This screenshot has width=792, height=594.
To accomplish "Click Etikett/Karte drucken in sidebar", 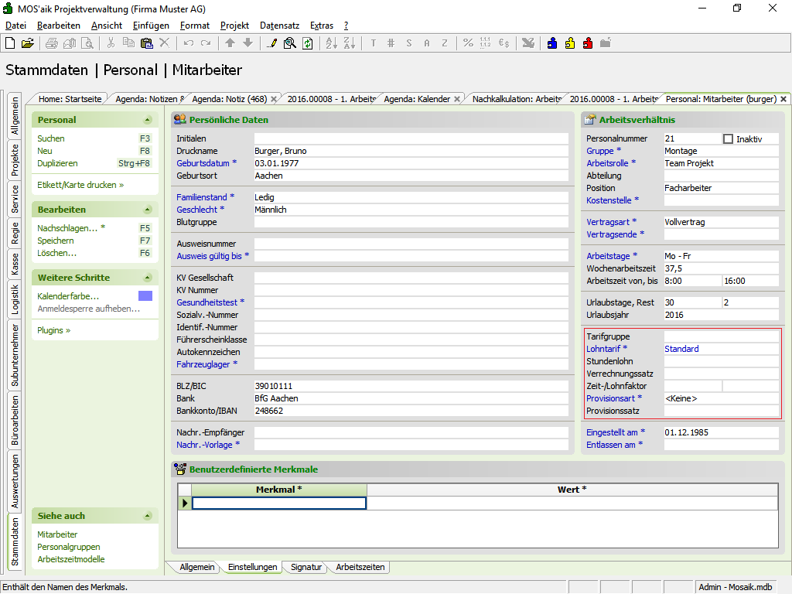I will click(x=80, y=185).
